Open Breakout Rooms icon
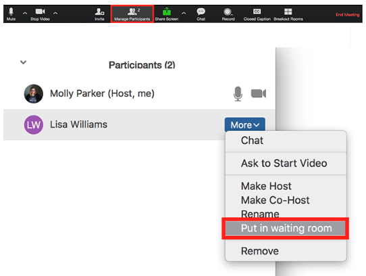This screenshot has width=366, height=276. point(288,14)
